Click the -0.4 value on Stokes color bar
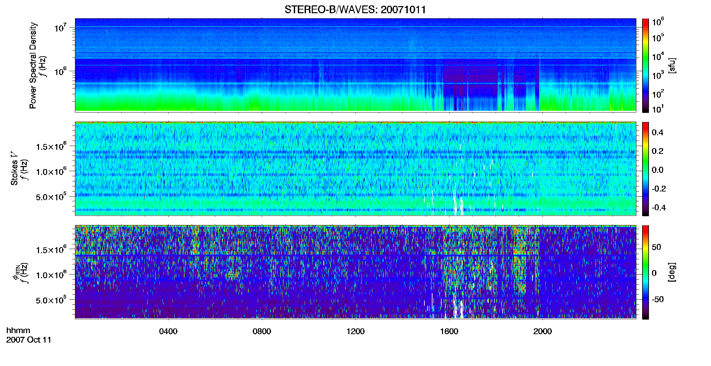The image size is (711, 366). click(659, 207)
